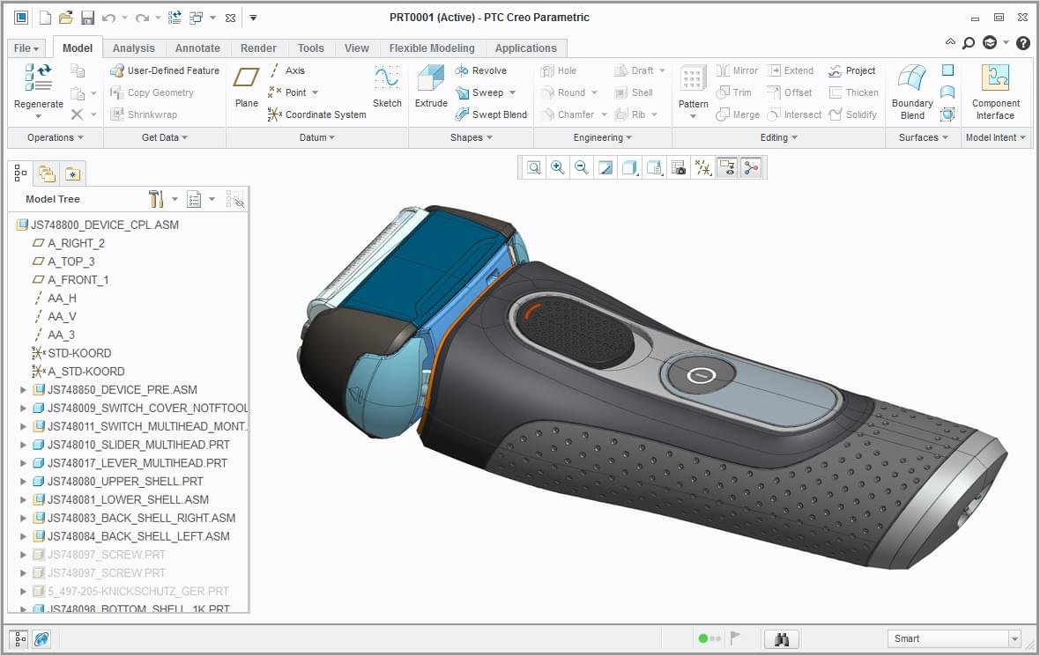This screenshot has height=656, width=1040.
Task: Click the Regenerate button
Action: pyautogui.click(x=39, y=91)
